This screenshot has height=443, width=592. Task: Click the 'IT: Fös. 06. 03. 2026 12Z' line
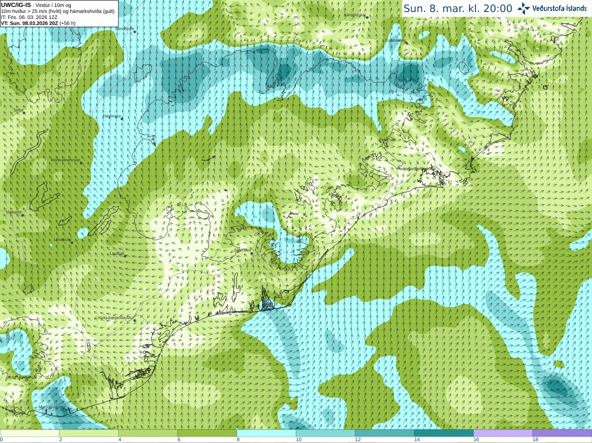(30, 17)
